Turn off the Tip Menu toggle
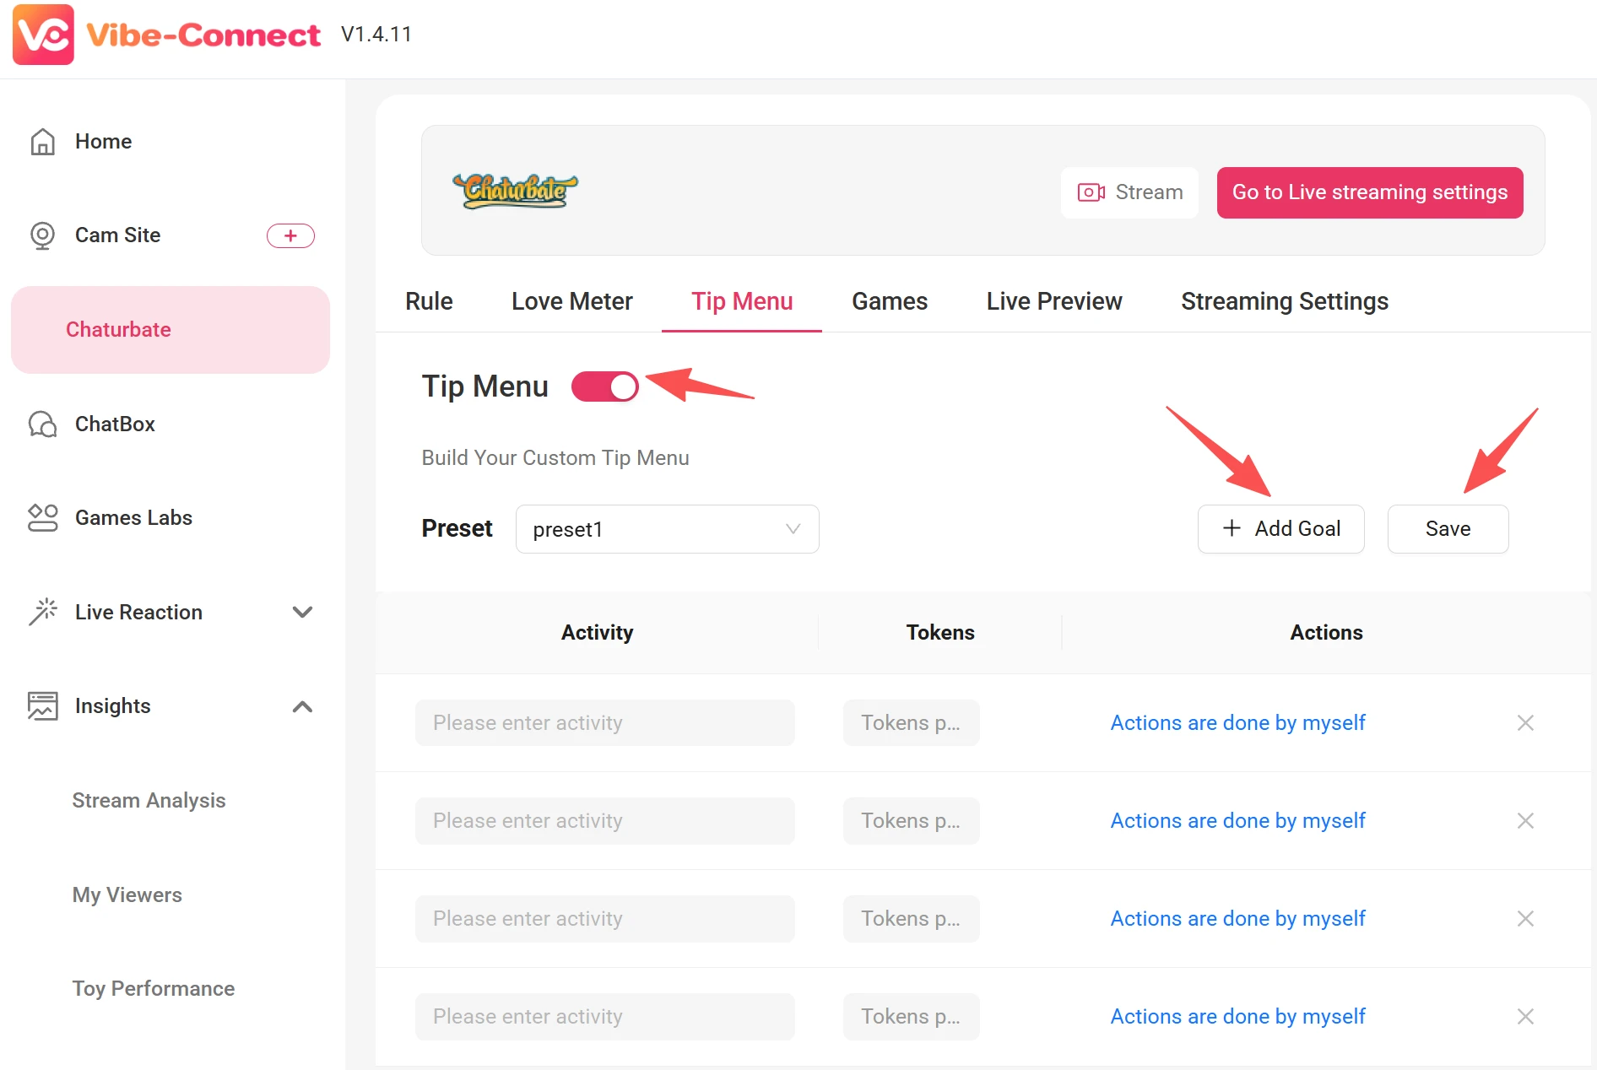The height and width of the screenshot is (1070, 1597). pos(604,386)
